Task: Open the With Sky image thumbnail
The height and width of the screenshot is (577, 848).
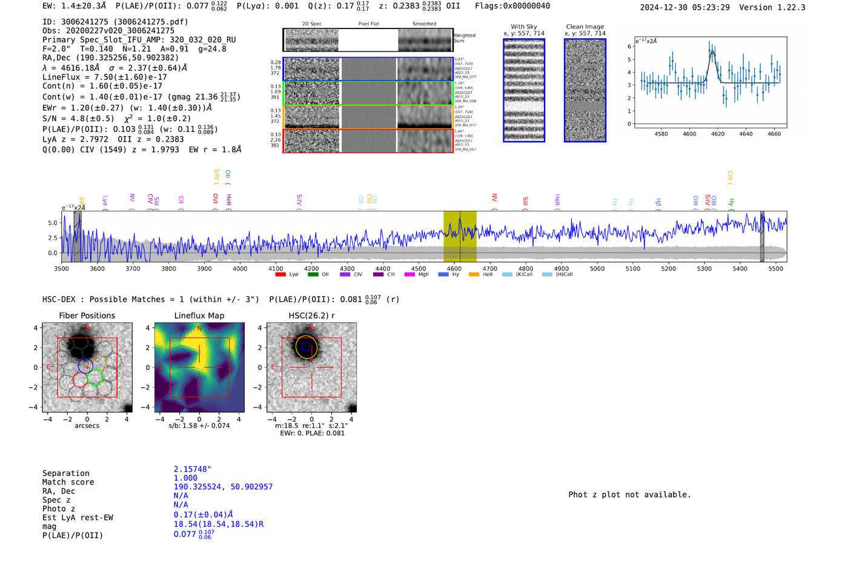Action: click(524, 90)
